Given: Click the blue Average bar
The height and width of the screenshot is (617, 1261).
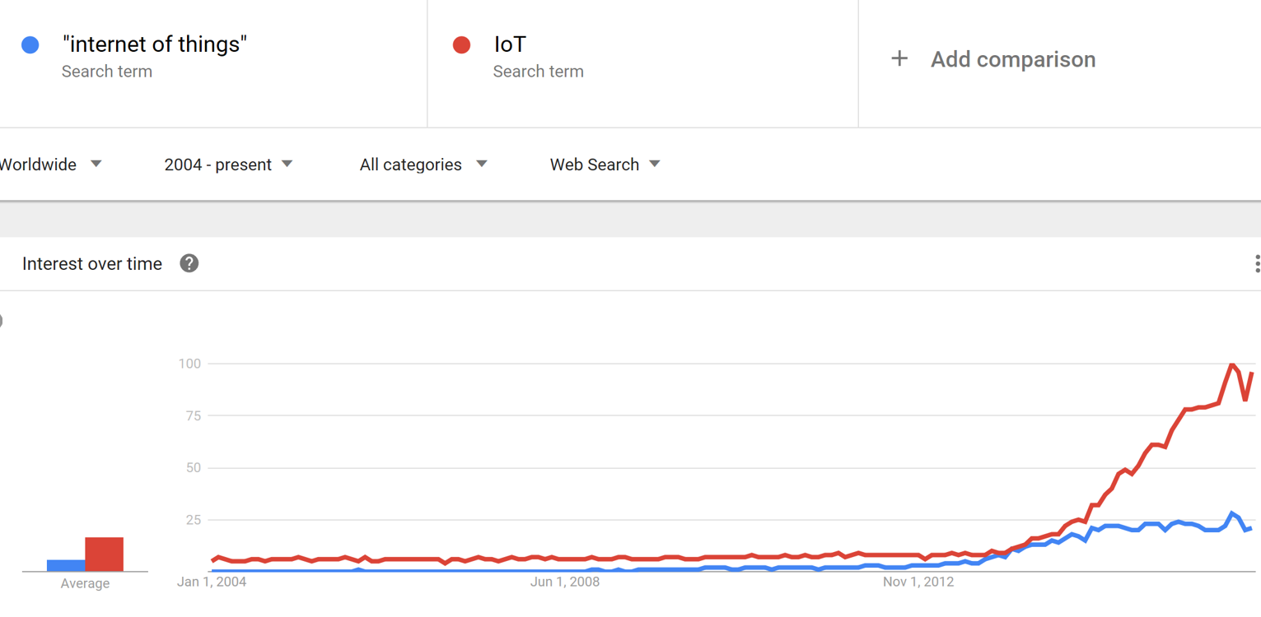Looking at the screenshot, I should click(x=66, y=565).
